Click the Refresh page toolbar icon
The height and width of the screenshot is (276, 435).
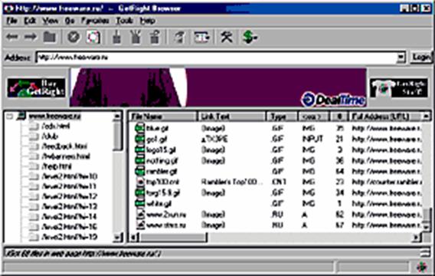[93, 37]
